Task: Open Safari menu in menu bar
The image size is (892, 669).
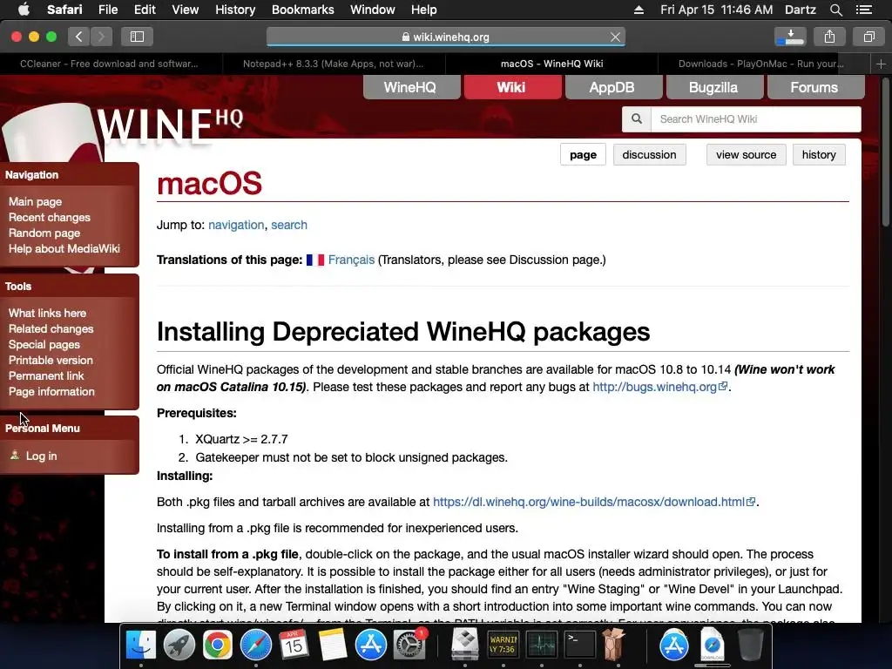Action: [x=64, y=10]
